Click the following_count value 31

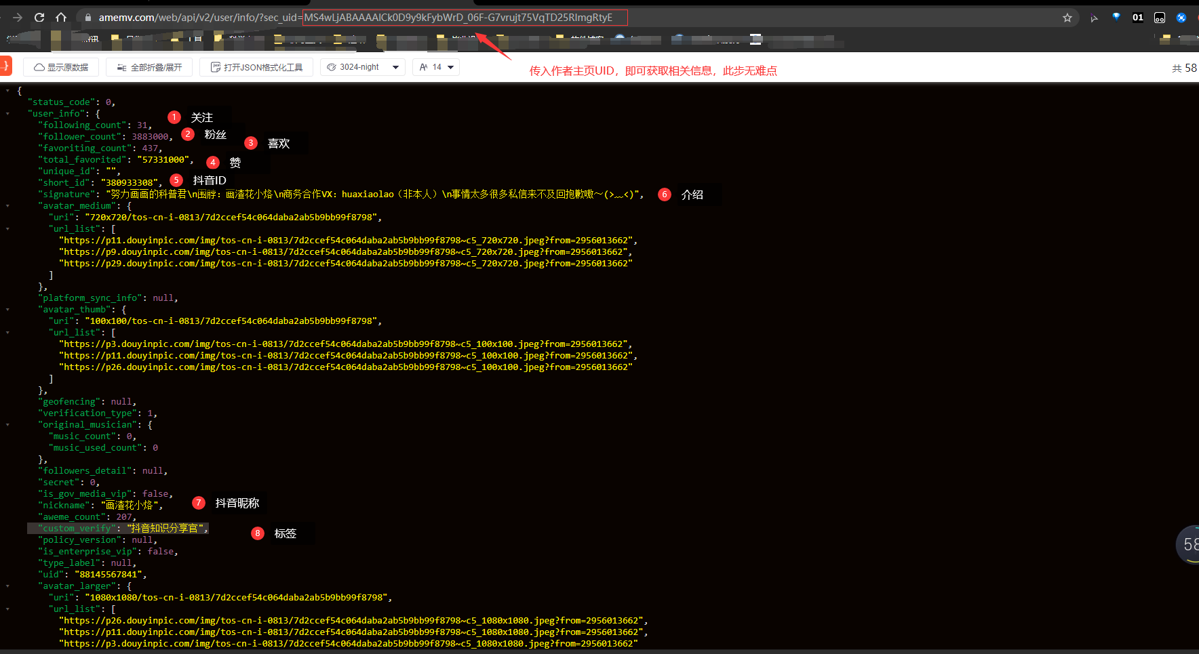tap(142, 125)
